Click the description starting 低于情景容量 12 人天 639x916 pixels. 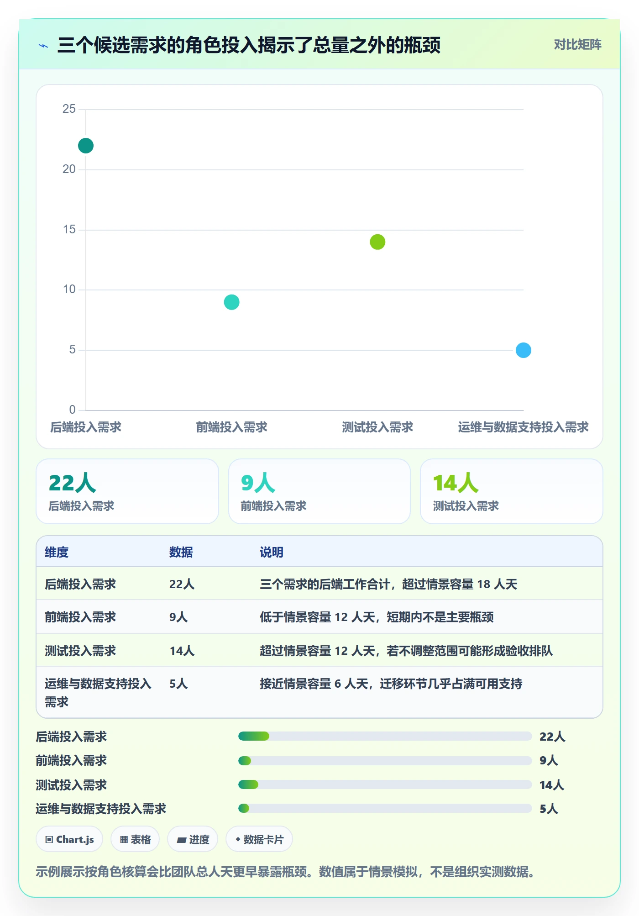[377, 617]
